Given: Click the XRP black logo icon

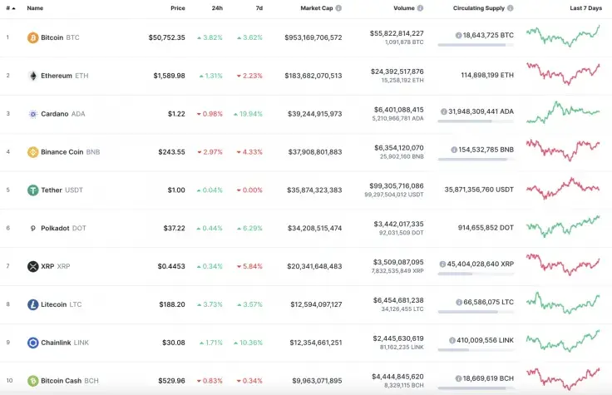Looking at the screenshot, I should pyautogui.click(x=32, y=266).
